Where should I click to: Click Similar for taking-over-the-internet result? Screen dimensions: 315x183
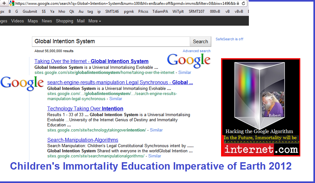[185, 72]
